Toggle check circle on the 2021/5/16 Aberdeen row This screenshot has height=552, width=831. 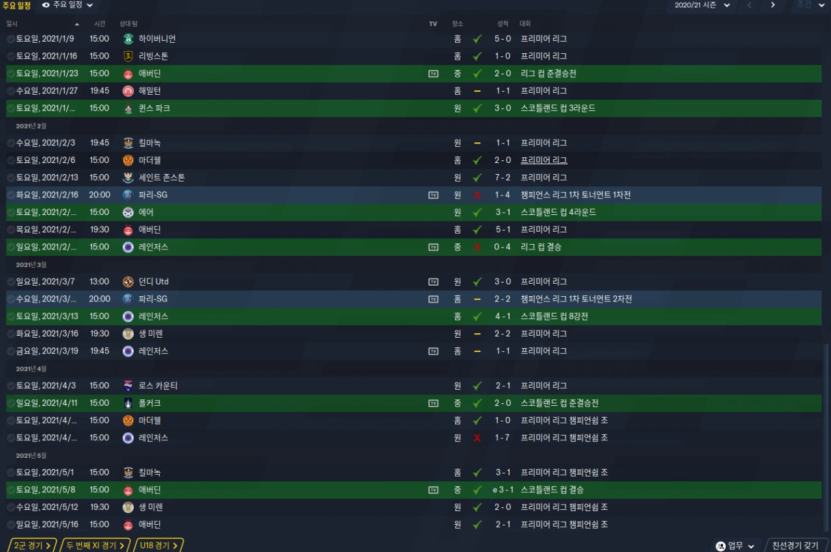(10, 525)
